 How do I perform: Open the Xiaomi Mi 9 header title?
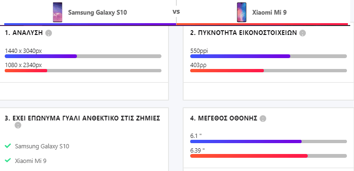(x=270, y=12)
